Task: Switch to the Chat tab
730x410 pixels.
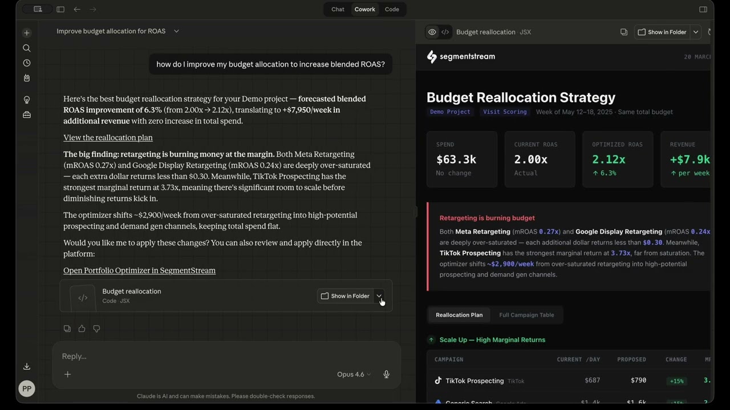Action: point(338,9)
